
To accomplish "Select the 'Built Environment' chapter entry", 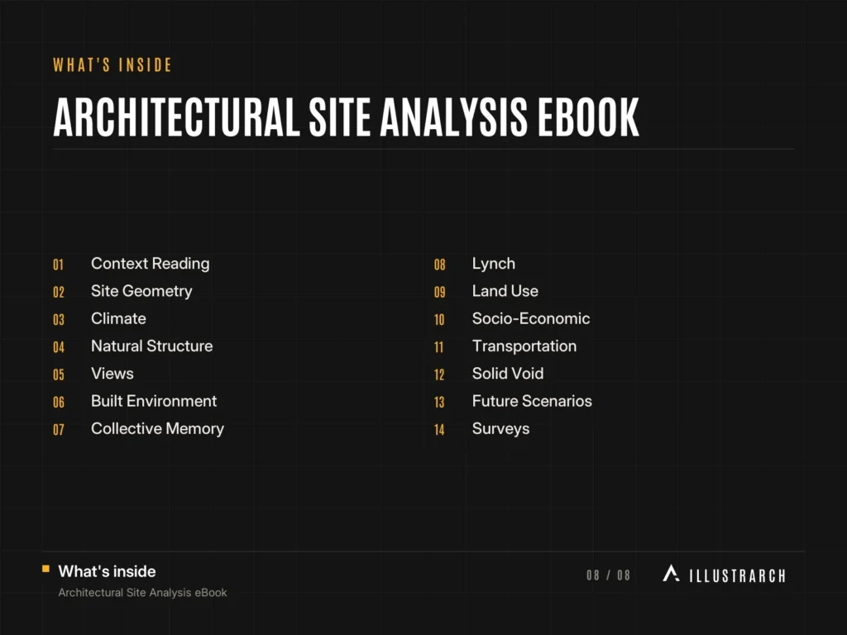I will click(x=154, y=401).
